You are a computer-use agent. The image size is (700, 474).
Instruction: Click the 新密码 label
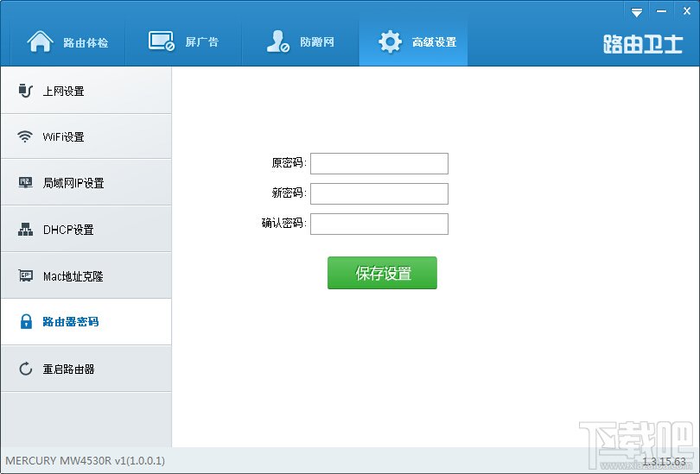[289, 193]
